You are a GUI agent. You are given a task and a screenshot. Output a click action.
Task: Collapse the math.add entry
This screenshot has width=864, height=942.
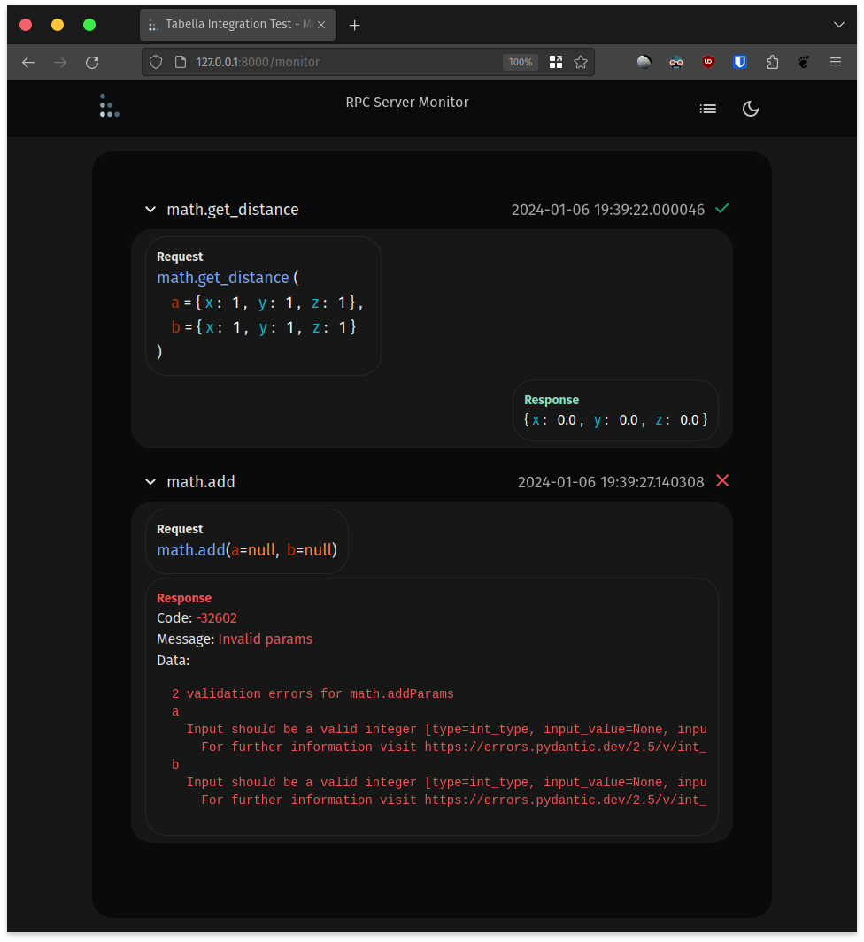[x=150, y=481]
